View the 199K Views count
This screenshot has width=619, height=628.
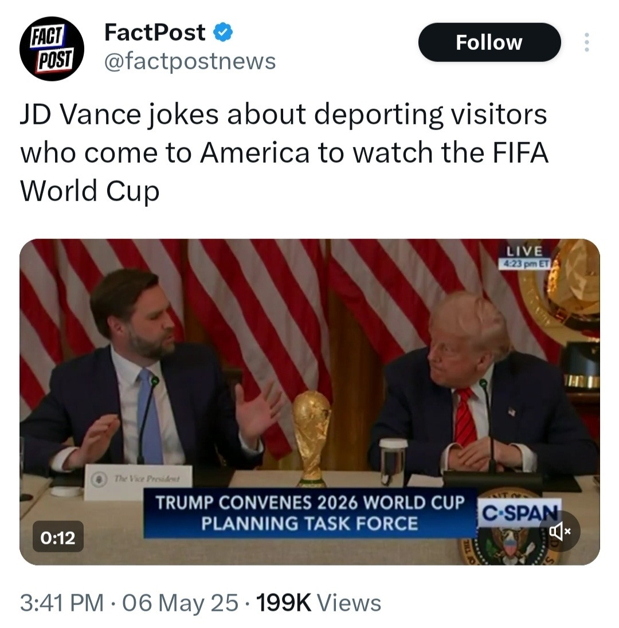tap(319, 602)
